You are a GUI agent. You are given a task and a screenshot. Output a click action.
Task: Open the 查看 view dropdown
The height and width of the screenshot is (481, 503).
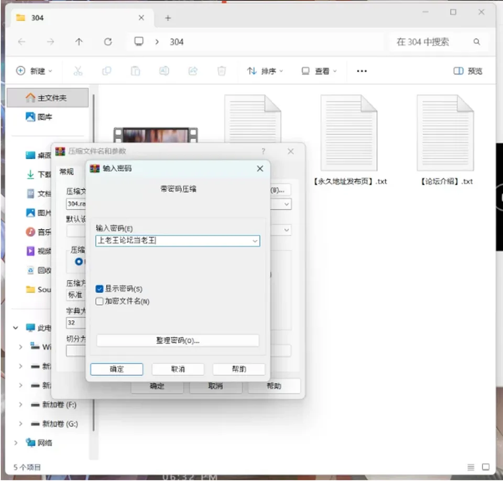[319, 71]
